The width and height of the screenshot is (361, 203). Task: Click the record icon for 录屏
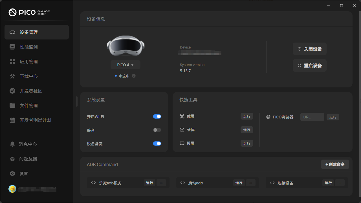tap(182, 130)
